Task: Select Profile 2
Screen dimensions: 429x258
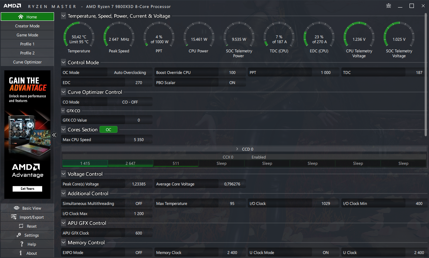Action: (27, 53)
